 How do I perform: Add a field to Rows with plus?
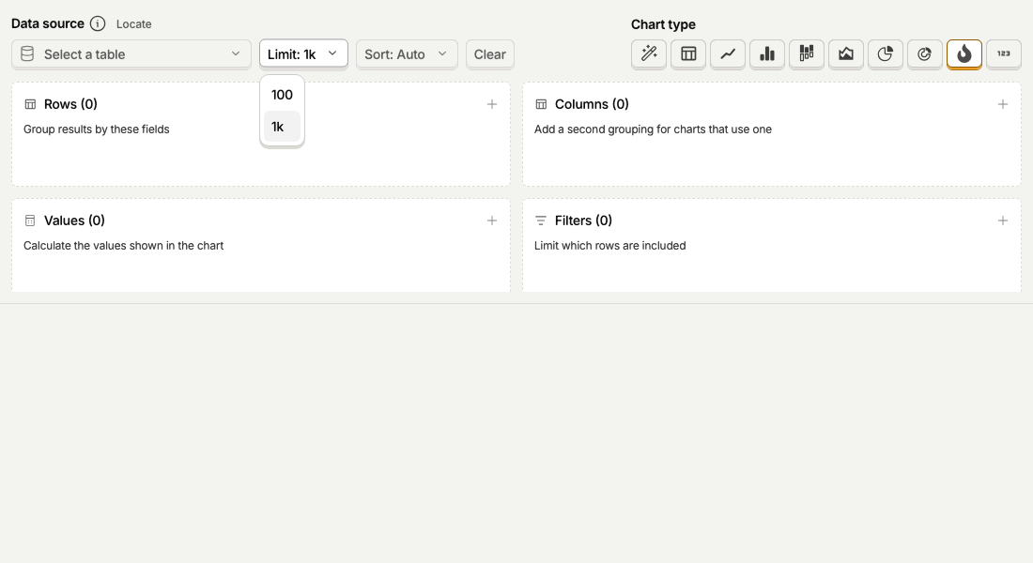(491, 104)
